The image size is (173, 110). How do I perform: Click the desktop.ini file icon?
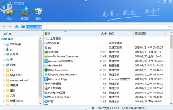46,66
